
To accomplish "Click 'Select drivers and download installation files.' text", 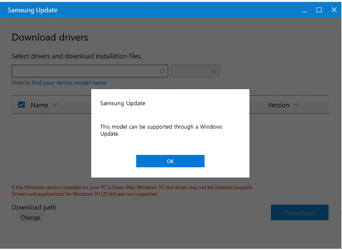I will tap(77, 56).
